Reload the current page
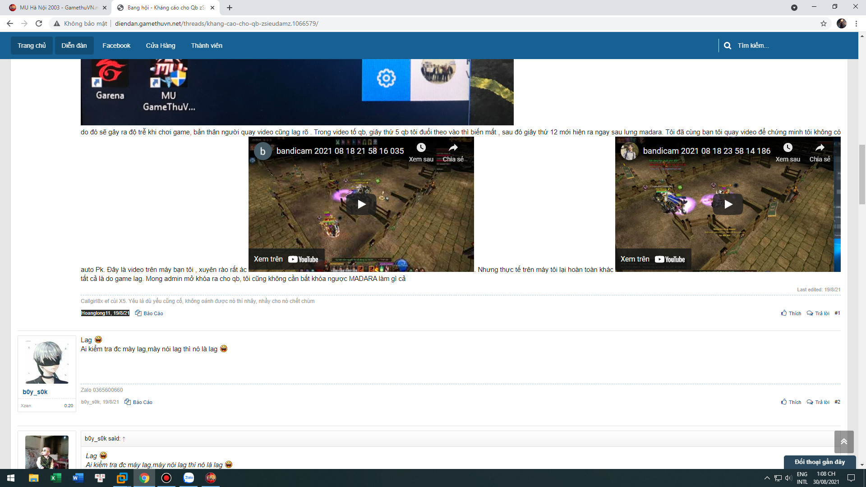The width and height of the screenshot is (866, 487). [x=39, y=23]
